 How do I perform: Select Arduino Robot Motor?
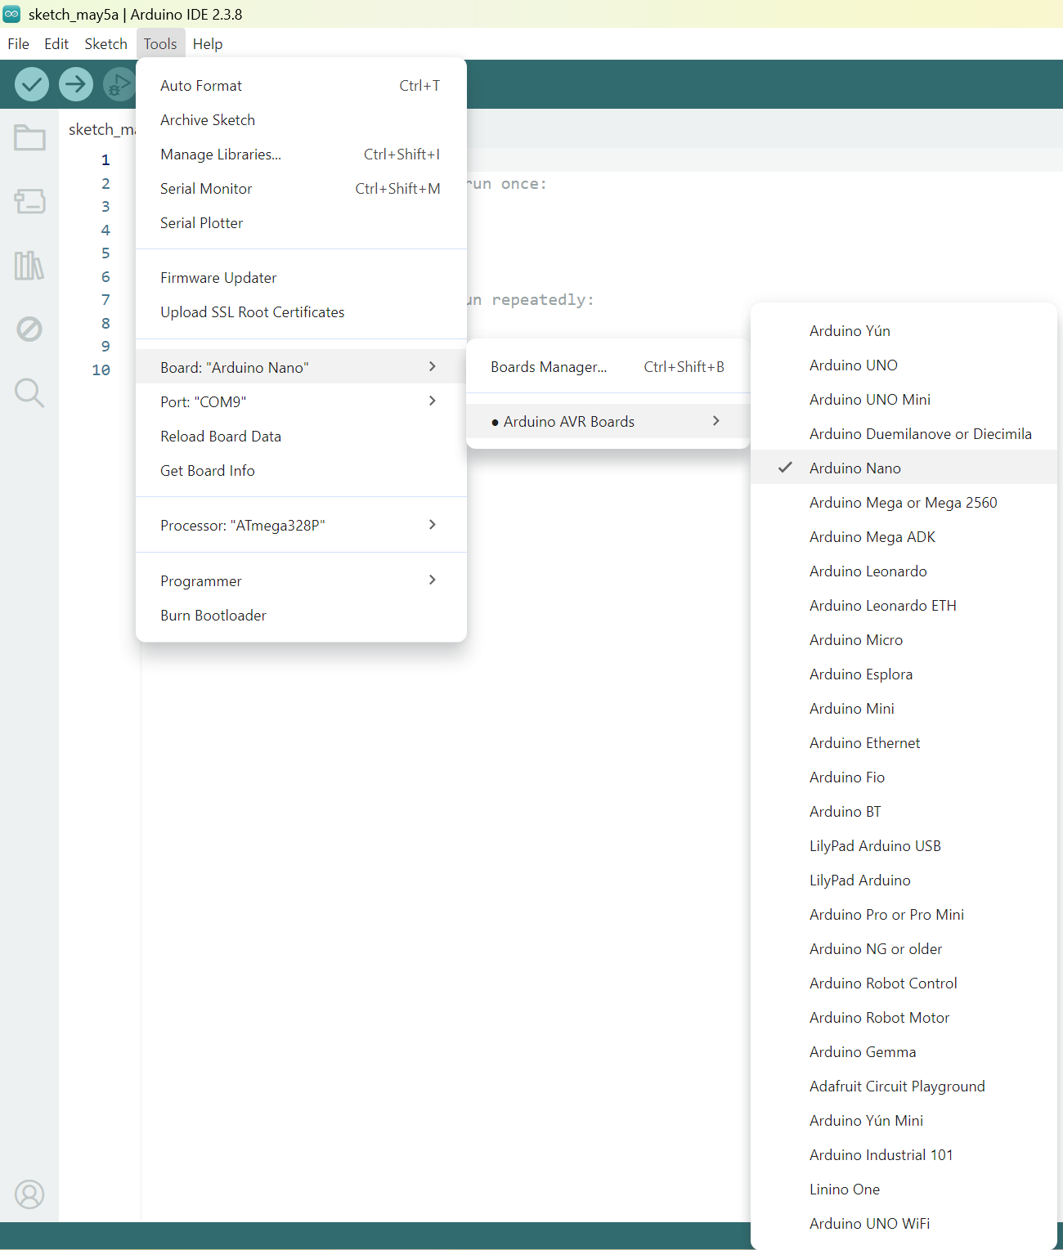click(x=904, y=1017)
